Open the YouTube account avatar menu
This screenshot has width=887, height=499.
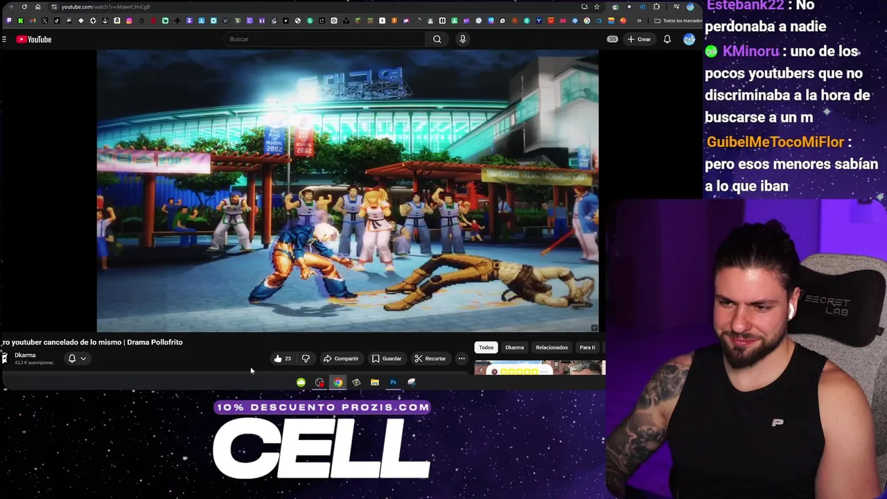(689, 40)
